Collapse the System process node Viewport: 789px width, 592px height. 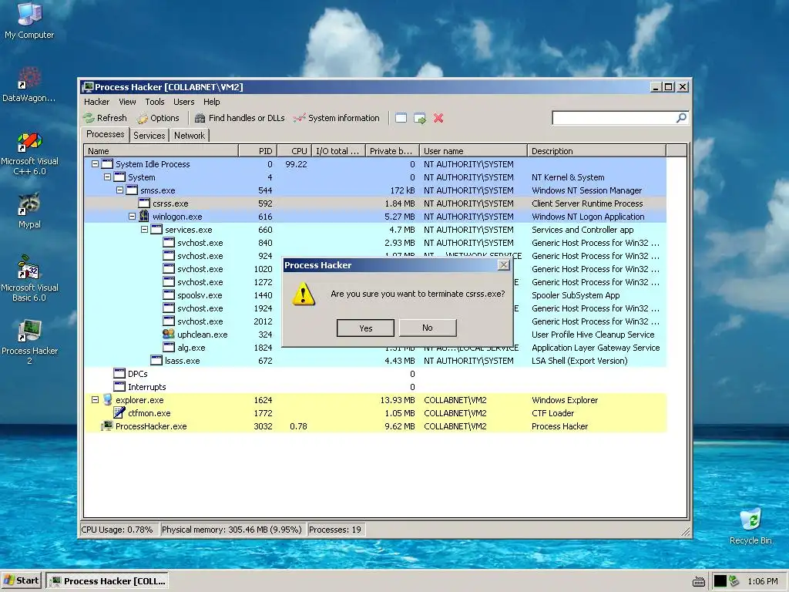(x=107, y=177)
